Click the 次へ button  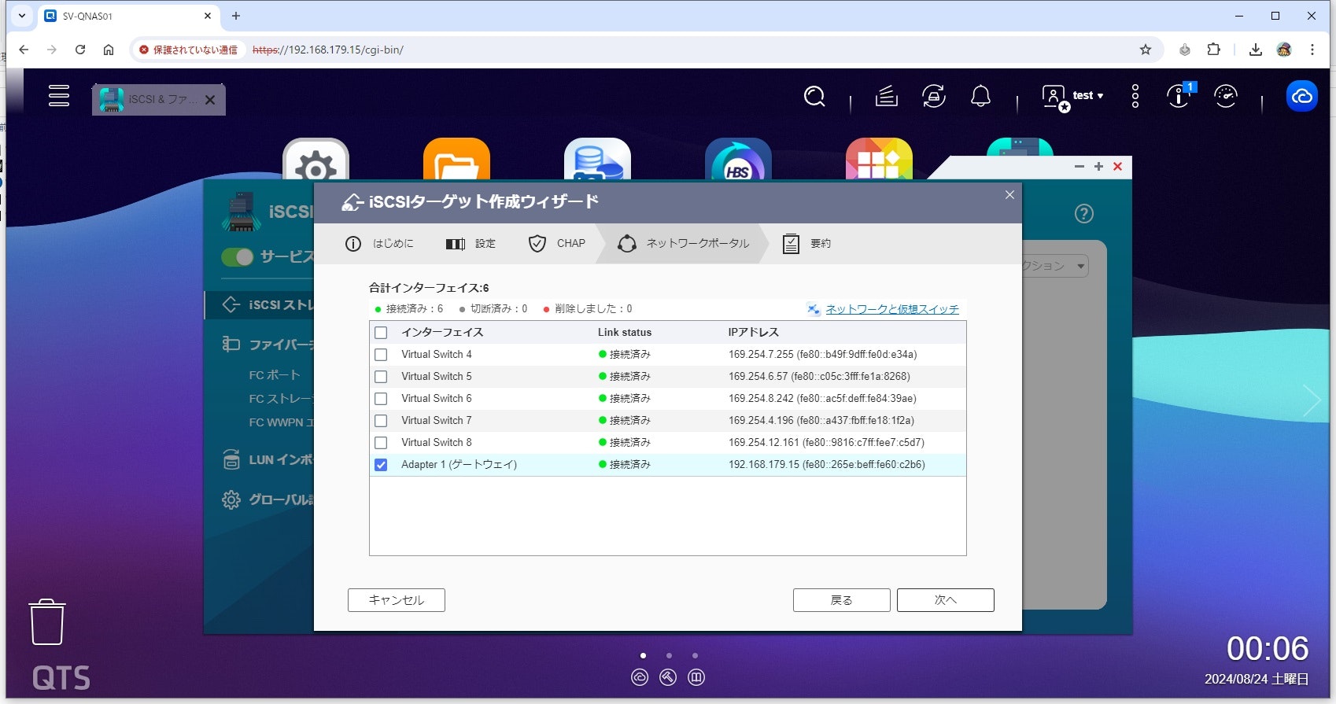pyautogui.click(x=946, y=600)
